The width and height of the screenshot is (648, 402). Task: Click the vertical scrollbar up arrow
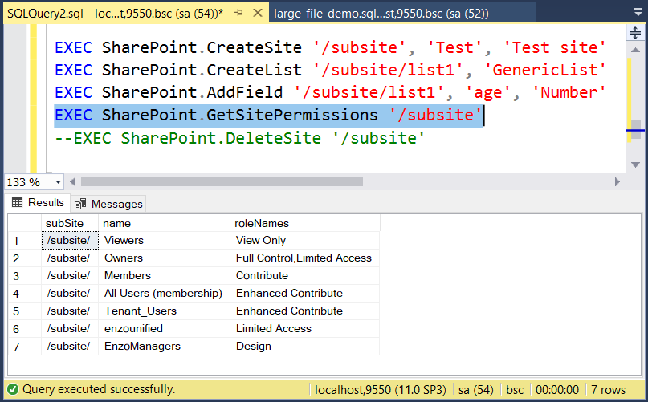(636, 50)
